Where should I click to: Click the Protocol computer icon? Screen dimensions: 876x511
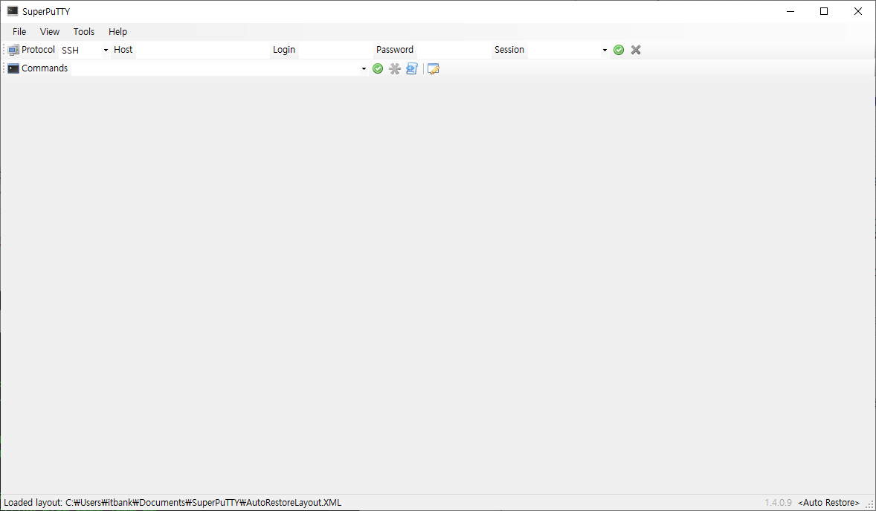click(13, 51)
